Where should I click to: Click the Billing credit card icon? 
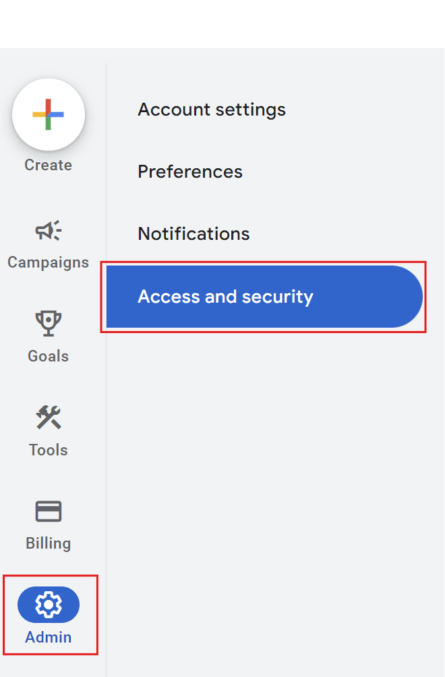[48, 511]
